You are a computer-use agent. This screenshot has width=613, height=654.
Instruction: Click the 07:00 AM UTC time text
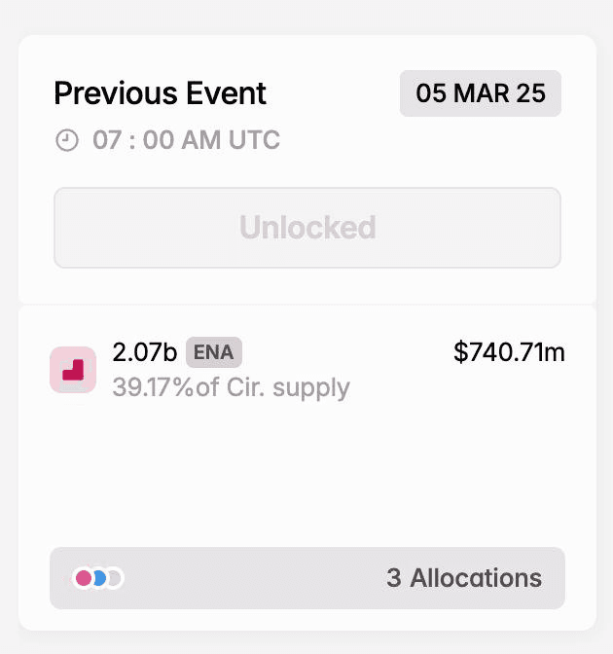click(x=186, y=140)
